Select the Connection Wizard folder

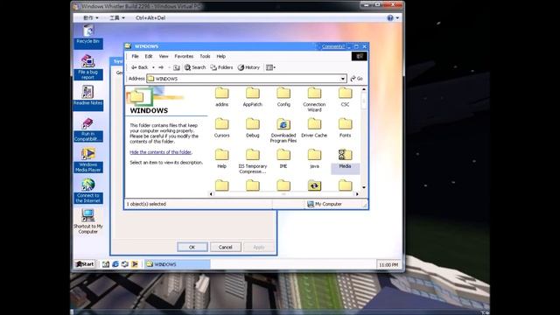(314, 100)
